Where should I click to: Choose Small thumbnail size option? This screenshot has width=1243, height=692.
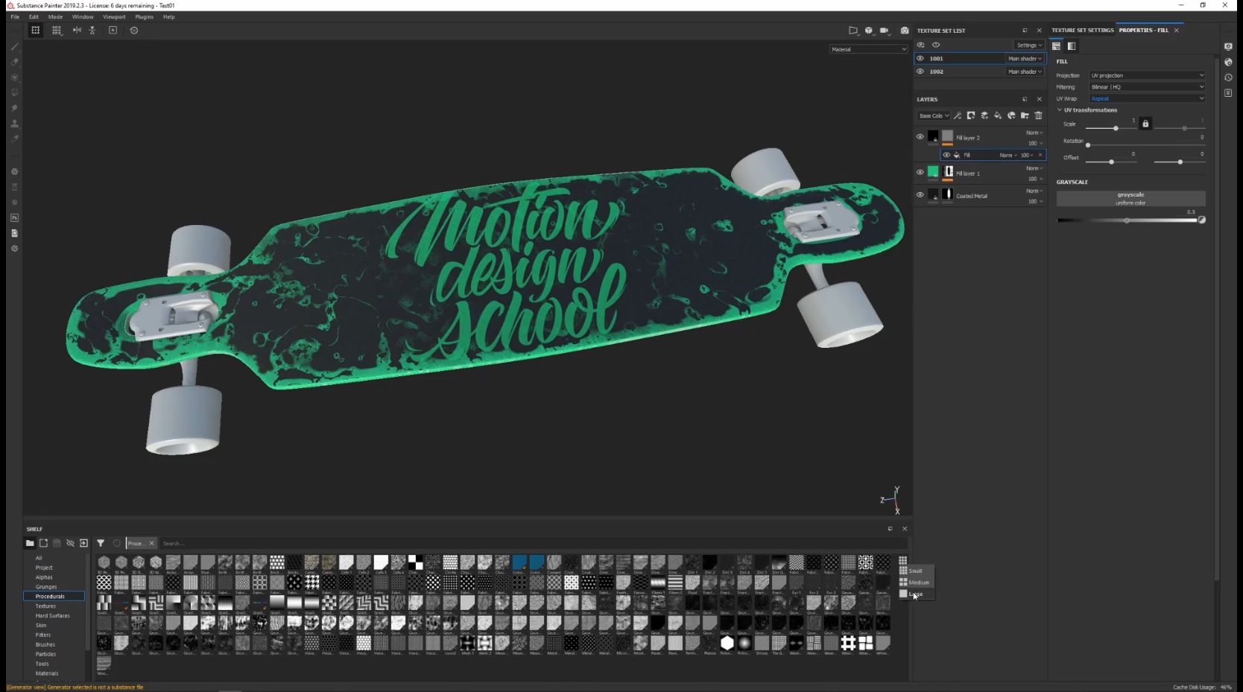coord(917,571)
